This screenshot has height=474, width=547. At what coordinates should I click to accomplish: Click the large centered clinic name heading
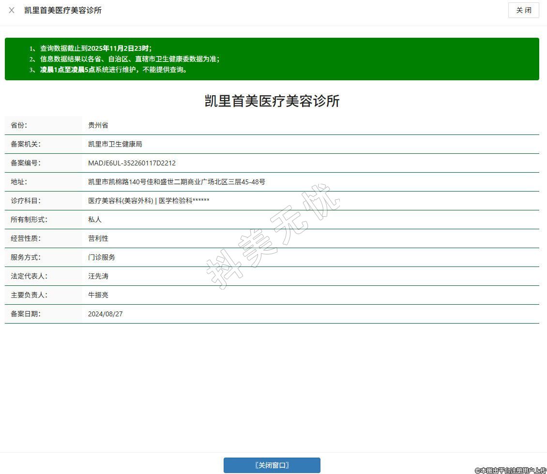272,101
